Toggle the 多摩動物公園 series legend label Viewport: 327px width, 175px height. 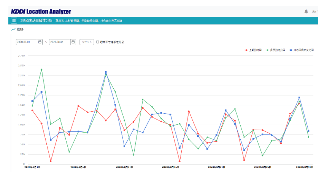coord(277,50)
